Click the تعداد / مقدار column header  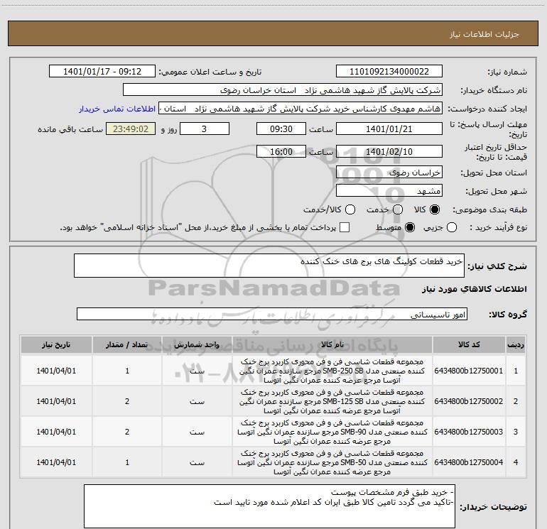point(127,345)
